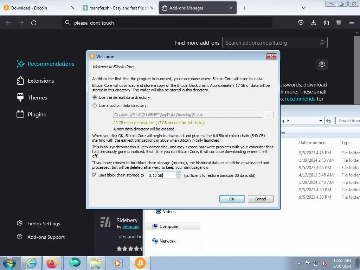
Task: Launch Internet Explorer from taskbar
Action: coord(31,263)
